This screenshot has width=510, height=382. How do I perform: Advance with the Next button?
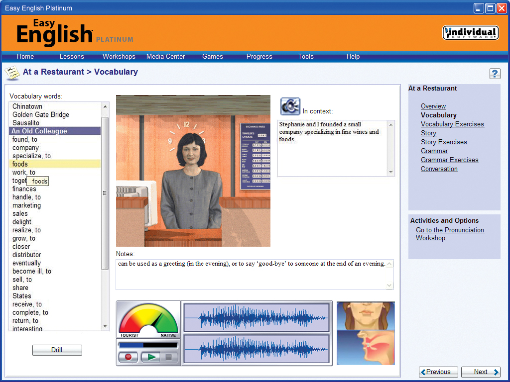pyautogui.click(x=480, y=372)
